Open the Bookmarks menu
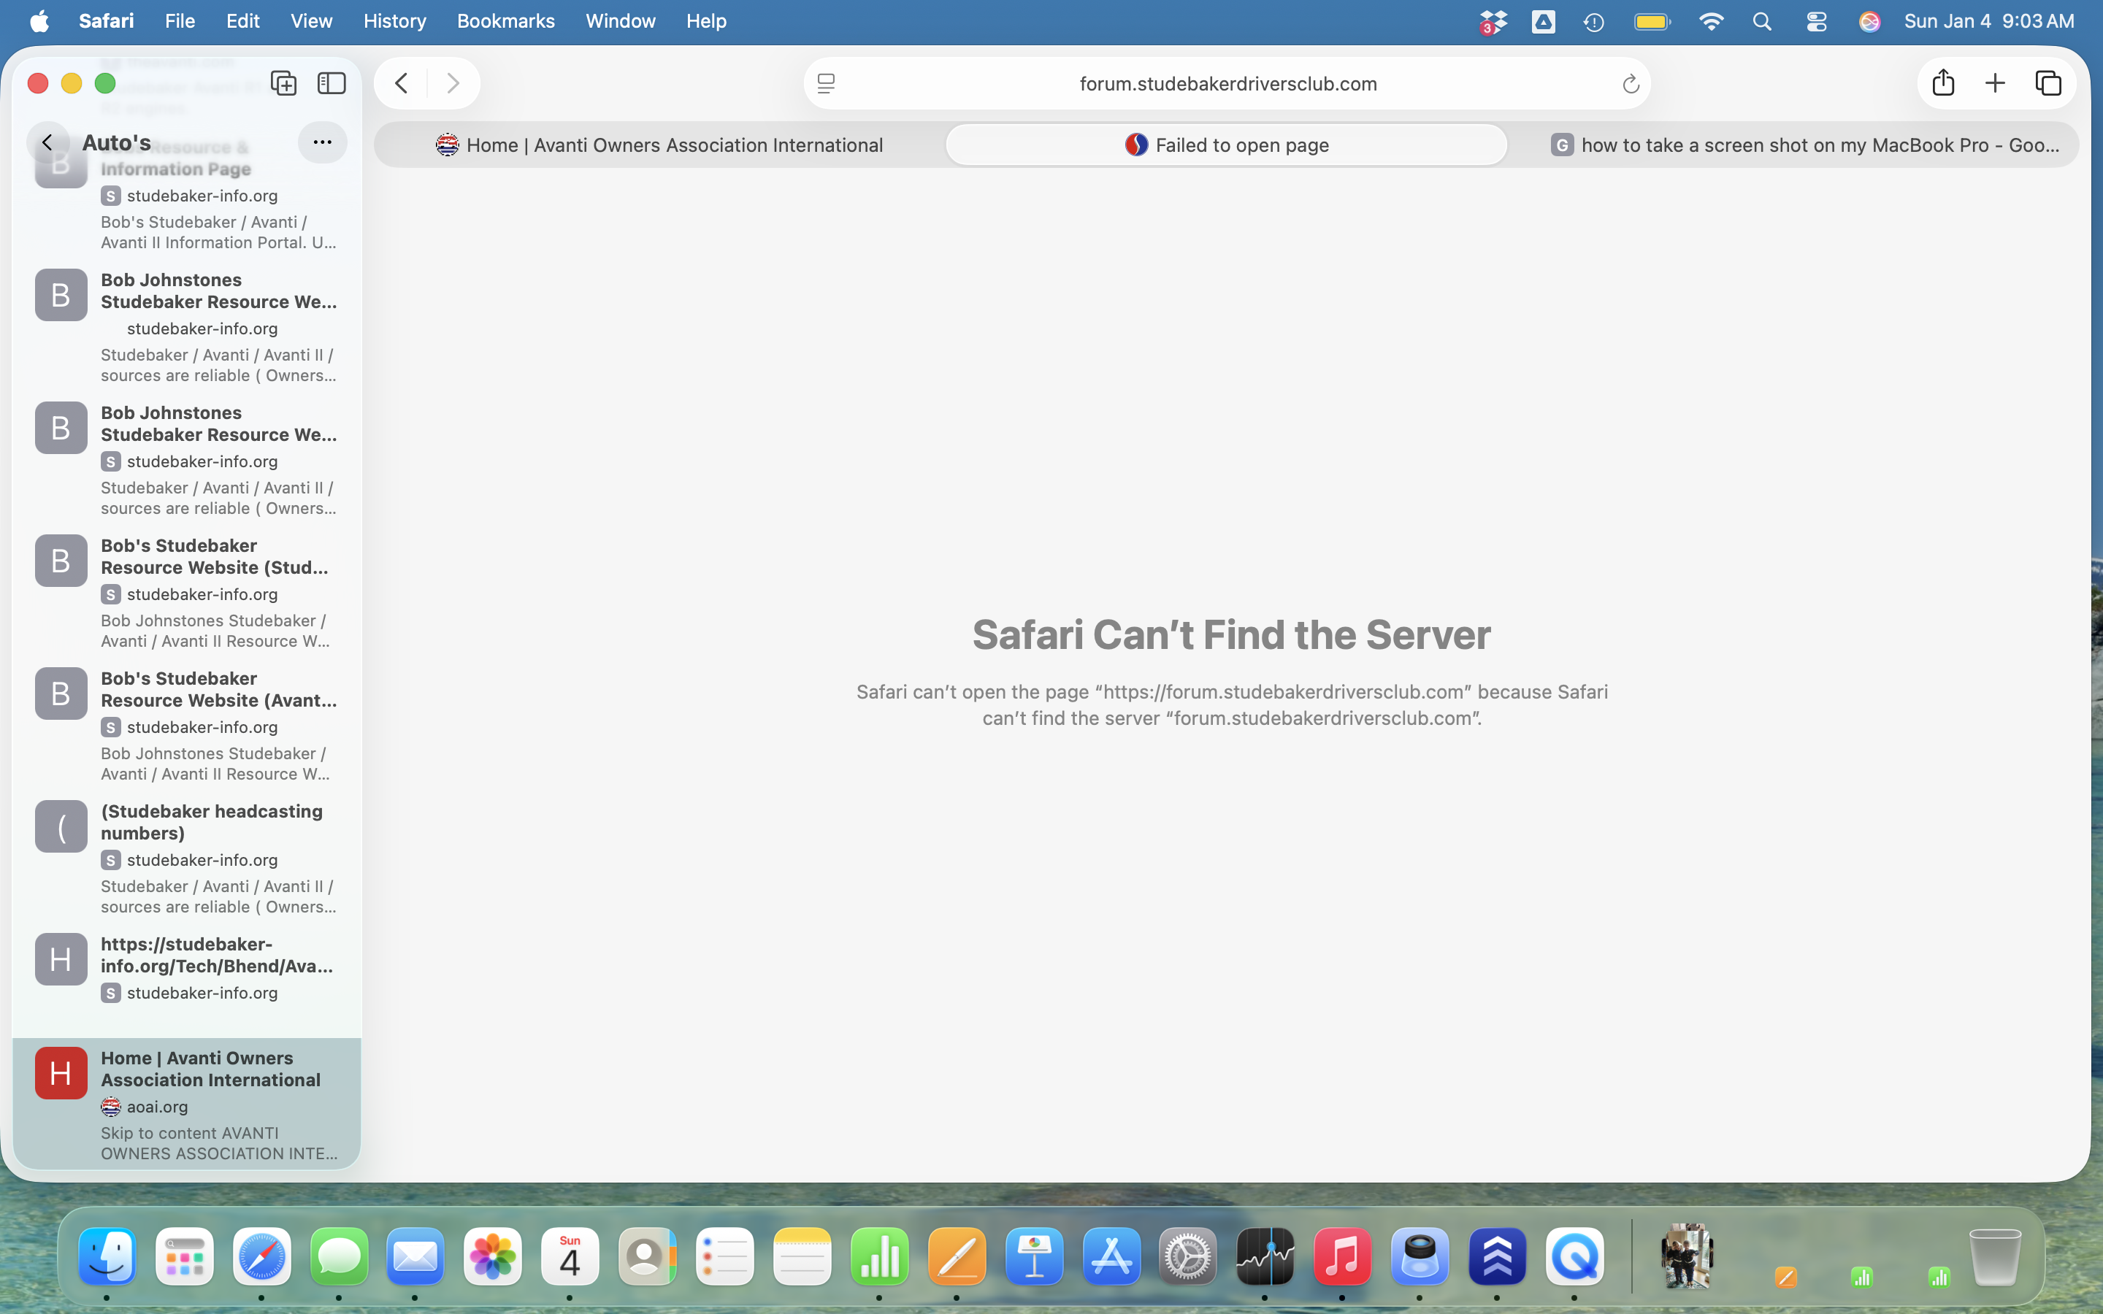The height and width of the screenshot is (1314, 2103). [x=505, y=22]
